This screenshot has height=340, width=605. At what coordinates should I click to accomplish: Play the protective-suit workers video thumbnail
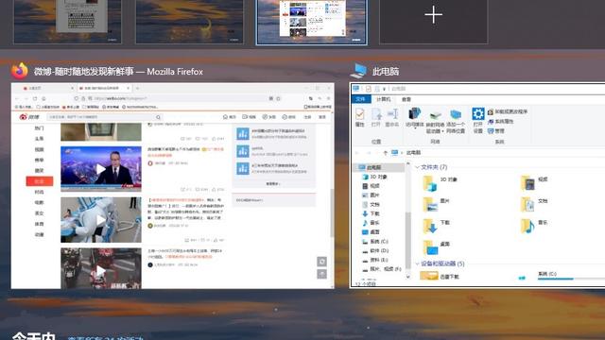coord(101,220)
